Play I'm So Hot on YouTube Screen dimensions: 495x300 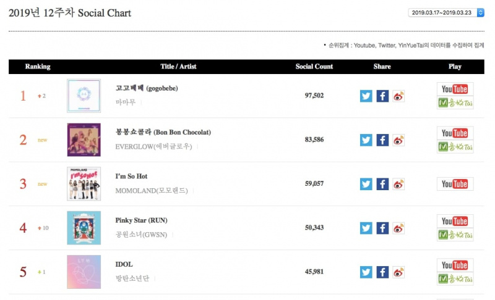pyautogui.click(x=455, y=184)
